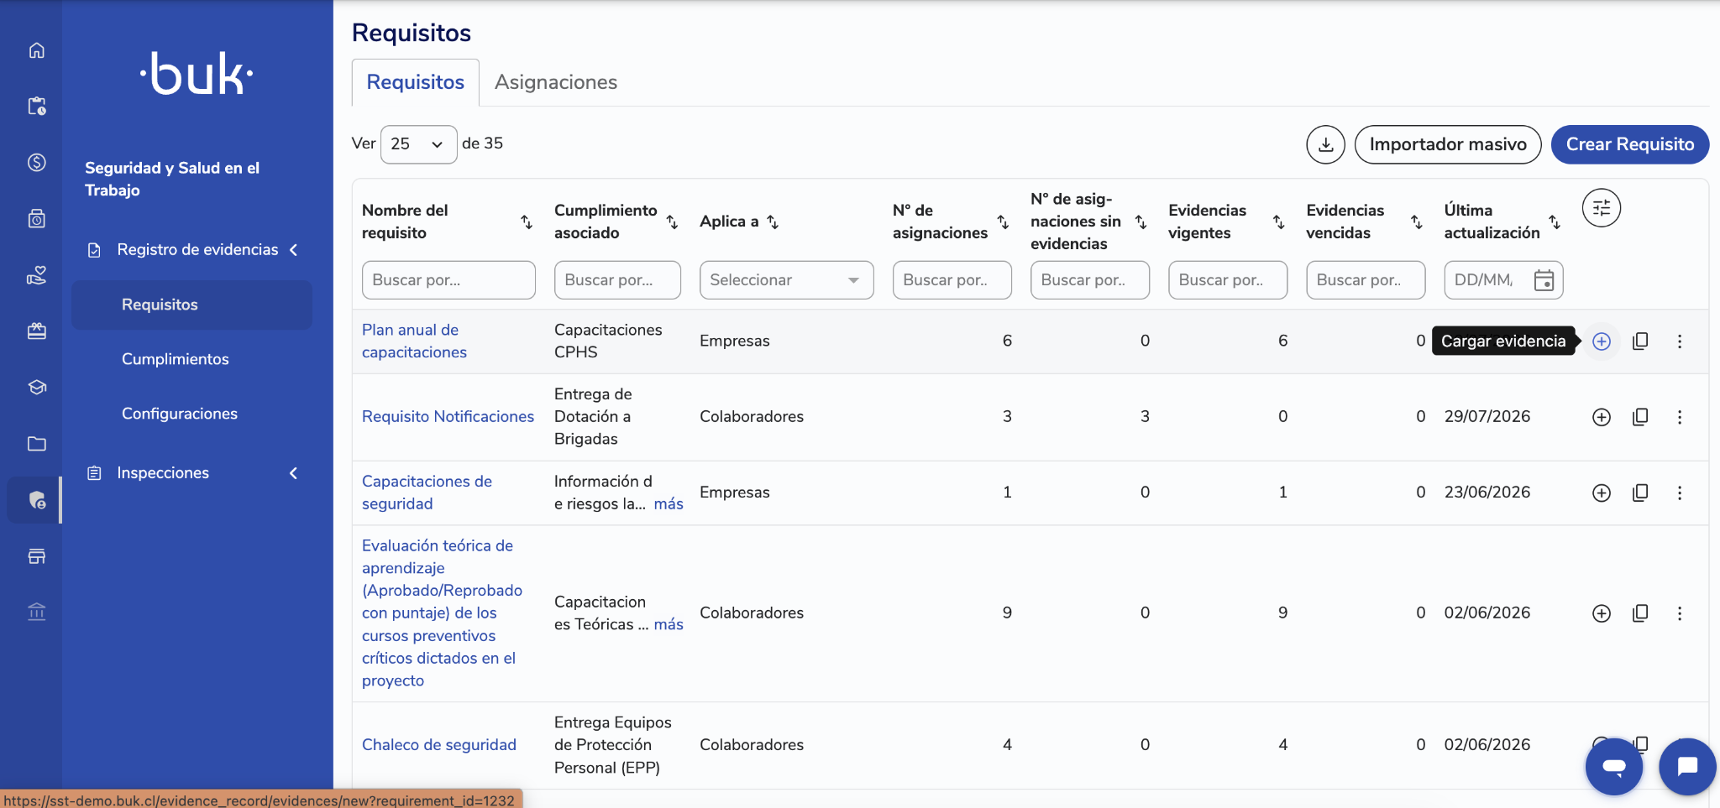Focus the Nombre del requisito search field
Viewport: 1720px width, 808px height.
click(448, 280)
